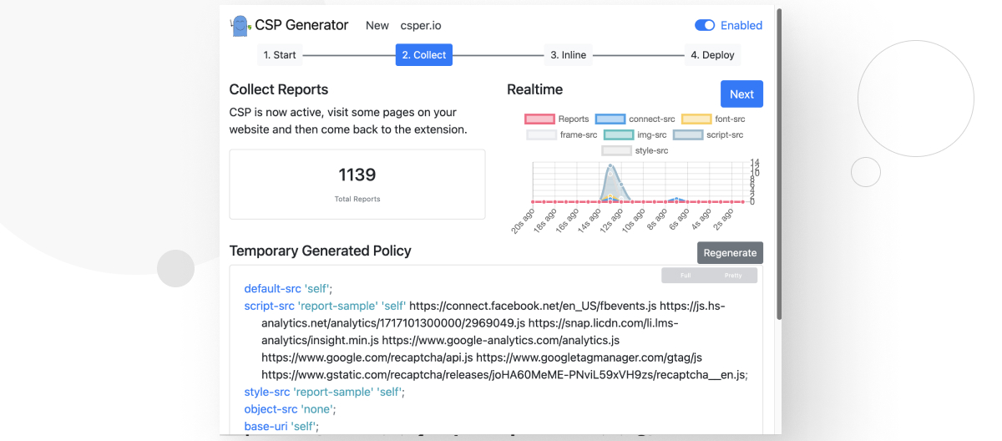This screenshot has width=1002, height=441.
Task: Click the script-src directive name
Action: [x=269, y=306]
